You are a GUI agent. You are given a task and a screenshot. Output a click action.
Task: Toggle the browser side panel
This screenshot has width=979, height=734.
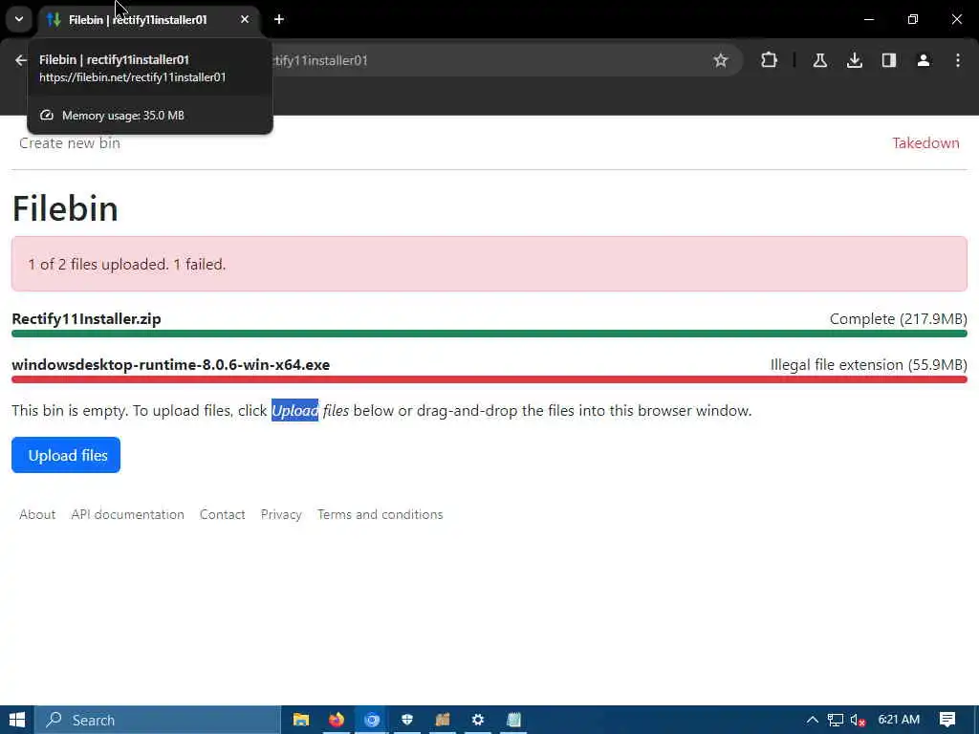pos(888,60)
